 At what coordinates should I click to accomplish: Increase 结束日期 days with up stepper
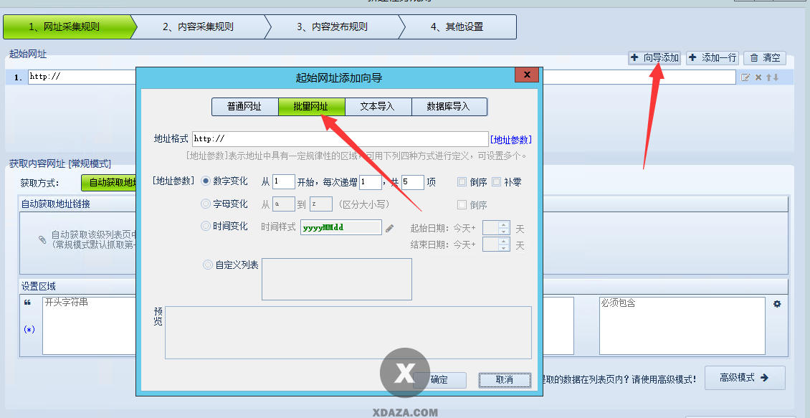(x=504, y=242)
